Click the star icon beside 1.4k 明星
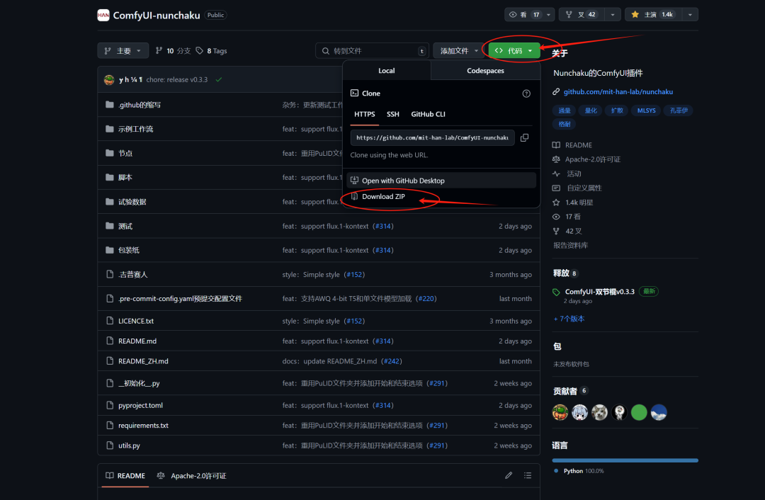Screen dimensions: 765x500 click(x=556, y=203)
